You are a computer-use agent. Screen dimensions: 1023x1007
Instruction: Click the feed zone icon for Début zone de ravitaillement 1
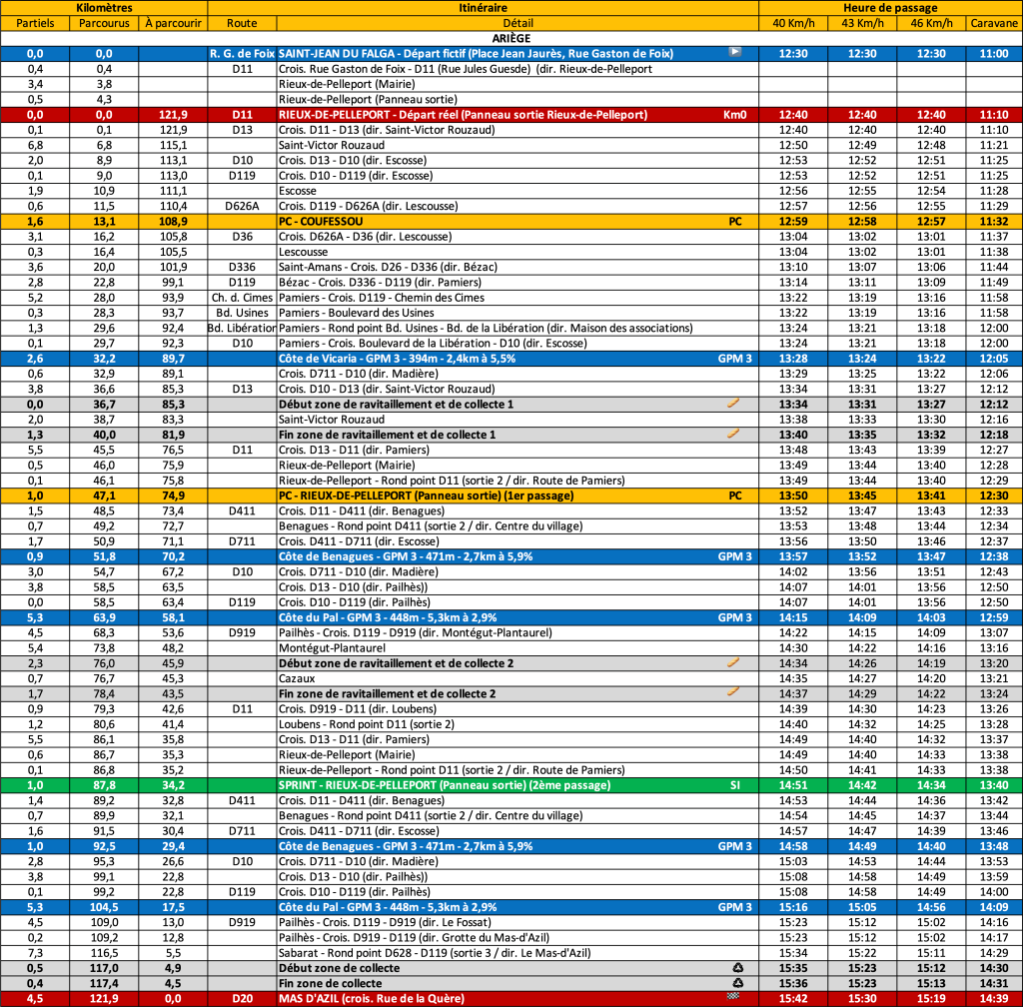pyautogui.click(x=734, y=404)
